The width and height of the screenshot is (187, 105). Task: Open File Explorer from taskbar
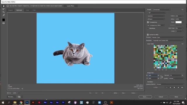pyautogui.click(x=15, y=102)
